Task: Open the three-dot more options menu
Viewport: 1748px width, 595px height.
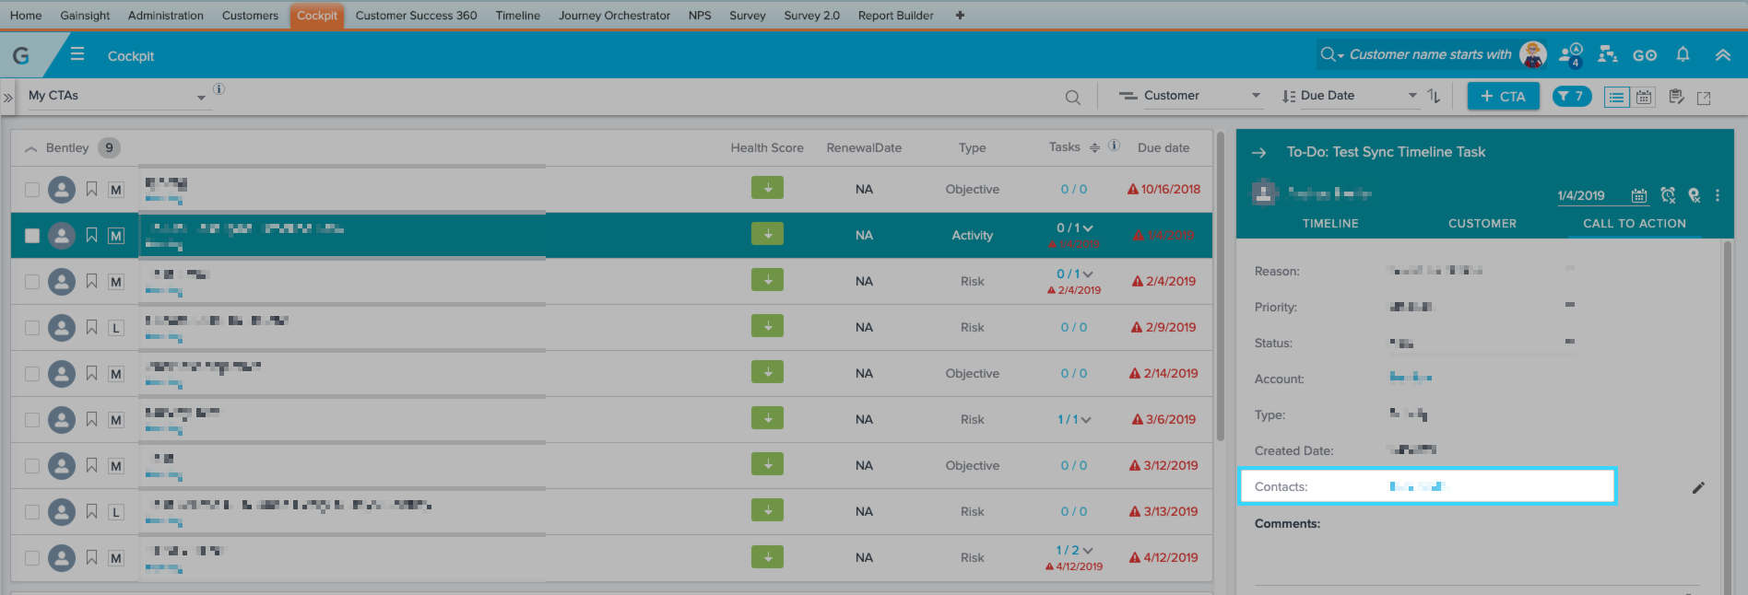Action: [x=1717, y=195]
